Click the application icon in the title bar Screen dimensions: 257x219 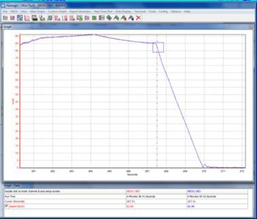coord(3,6)
